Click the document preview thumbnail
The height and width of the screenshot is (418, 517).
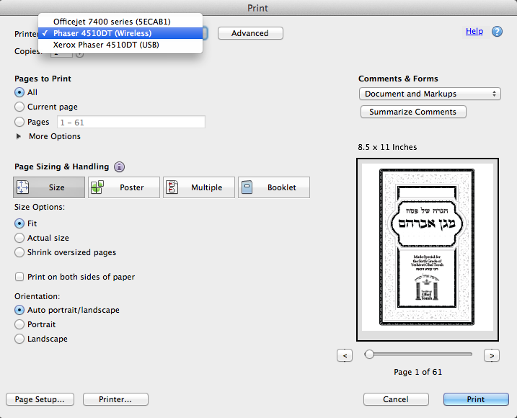click(428, 249)
